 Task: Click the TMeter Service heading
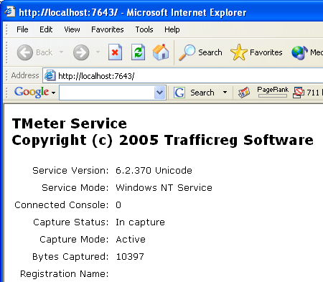click(70, 123)
